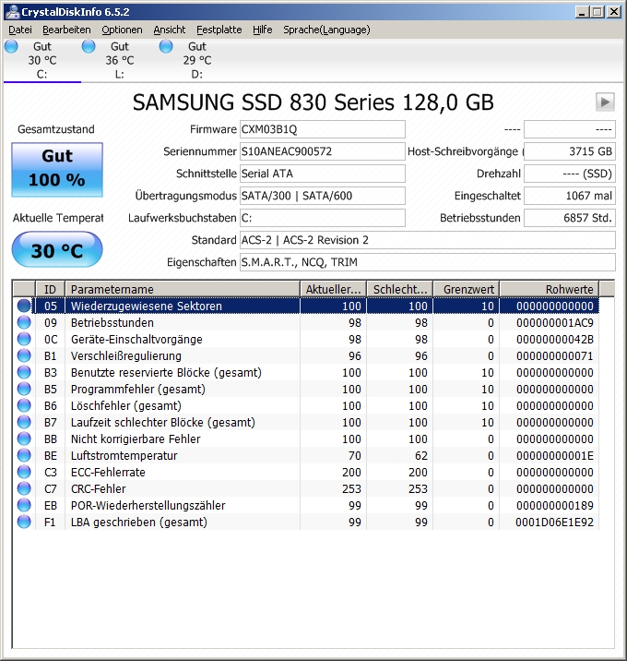Click the Betriebsstunden value 6857 Std.
Screen dimensions: 627x661
point(569,218)
